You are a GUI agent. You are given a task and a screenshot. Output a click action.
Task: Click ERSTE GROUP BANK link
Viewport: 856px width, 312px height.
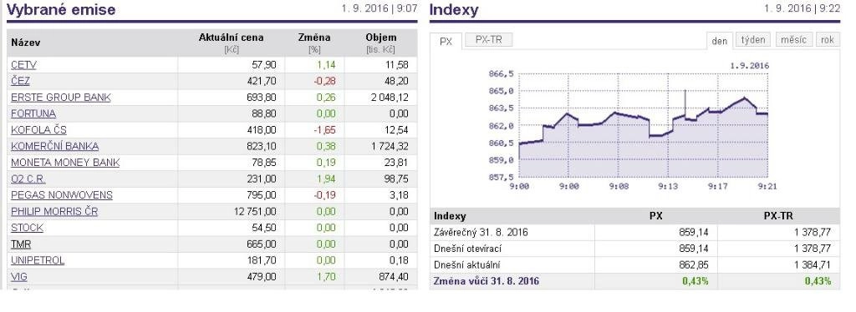click(60, 98)
